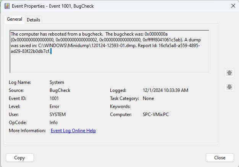Click the minidump path 120124-12593-01.dmp
239x167 pixels.
point(114,46)
